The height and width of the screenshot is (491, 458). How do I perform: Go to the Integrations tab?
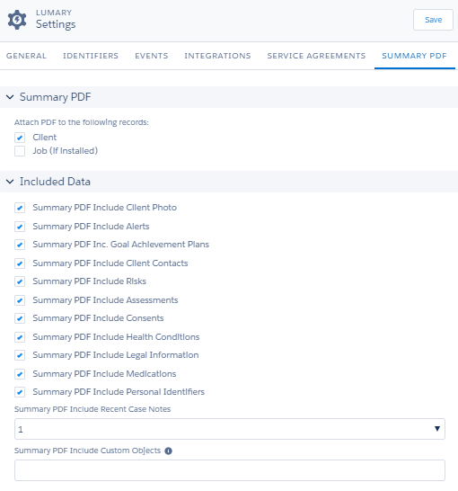(x=217, y=56)
